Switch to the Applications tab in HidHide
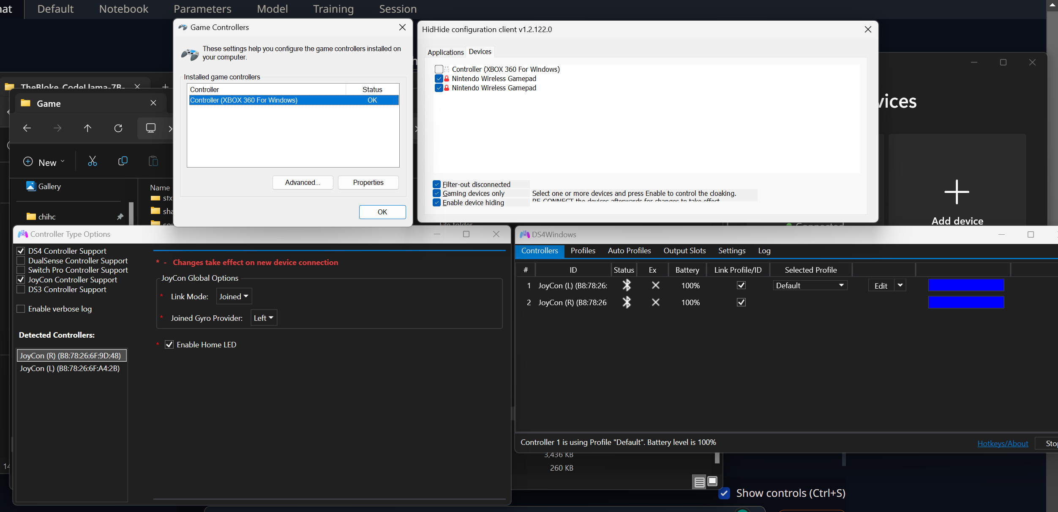1058x512 pixels. [x=445, y=52]
